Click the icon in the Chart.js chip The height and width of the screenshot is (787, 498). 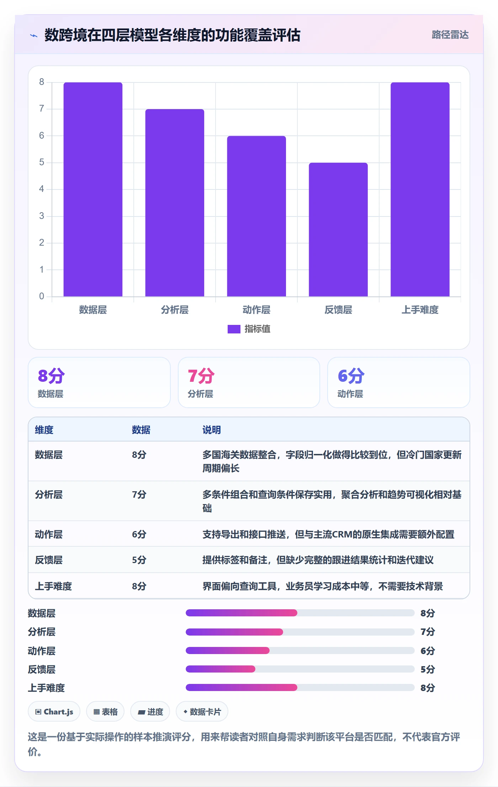(38, 712)
